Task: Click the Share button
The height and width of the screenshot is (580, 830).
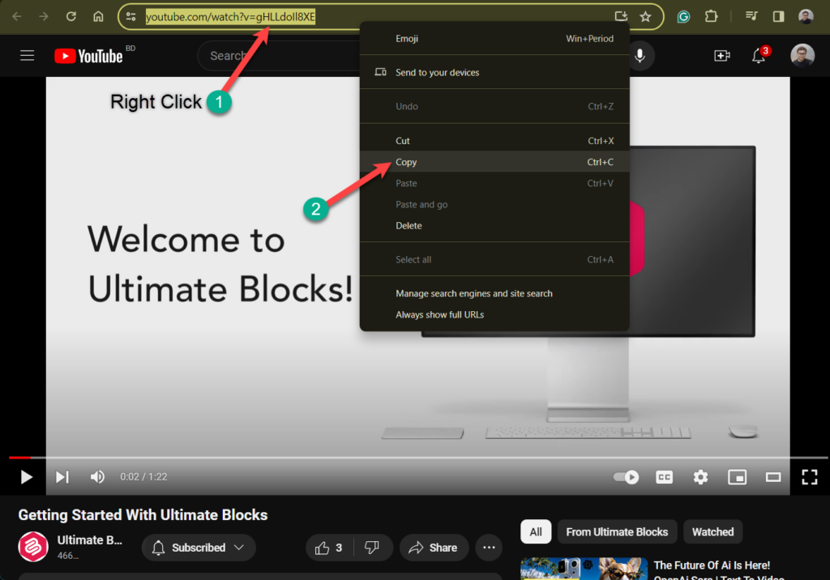Action: coord(434,548)
